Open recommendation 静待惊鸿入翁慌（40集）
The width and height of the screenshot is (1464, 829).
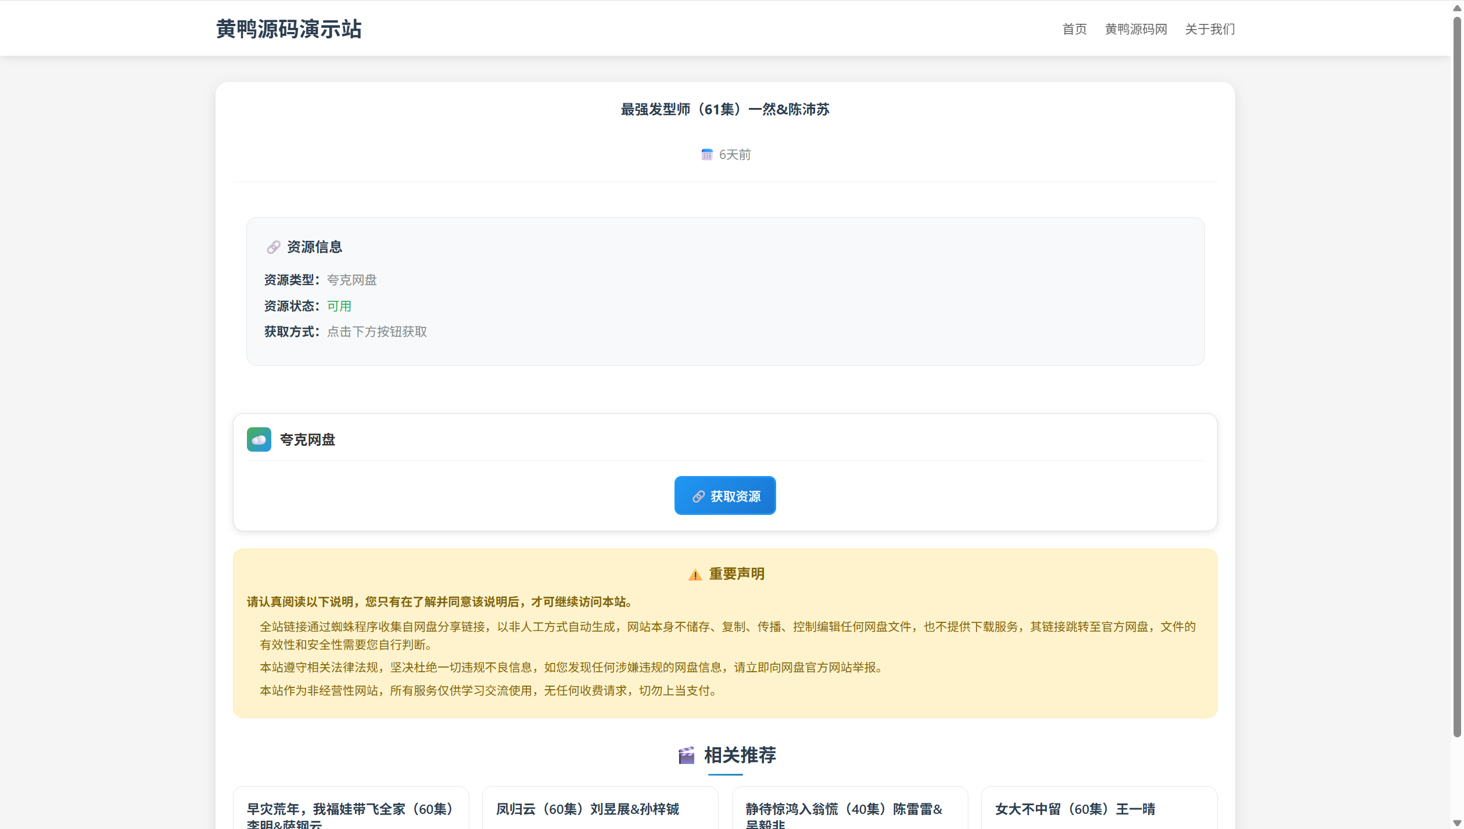tap(843, 809)
